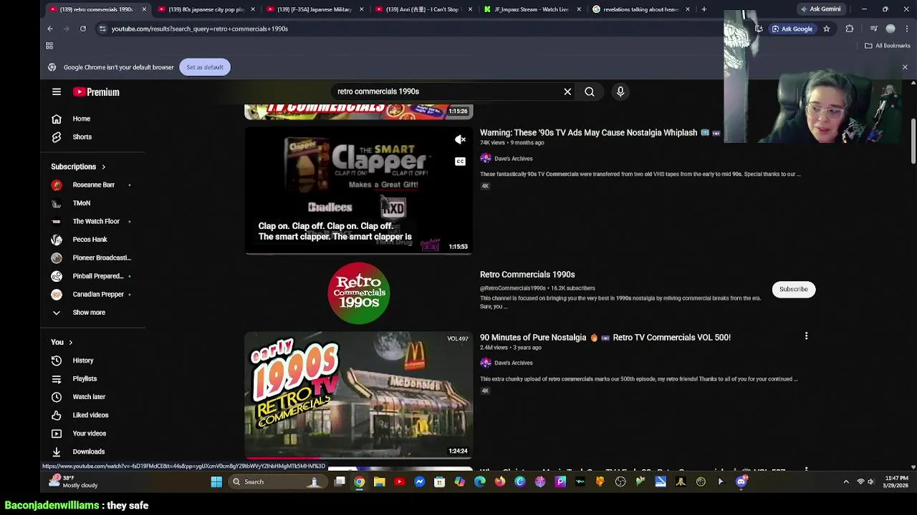The image size is (917, 515).
Task: Go back with the browser back arrow
Action: click(x=50, y=29)
